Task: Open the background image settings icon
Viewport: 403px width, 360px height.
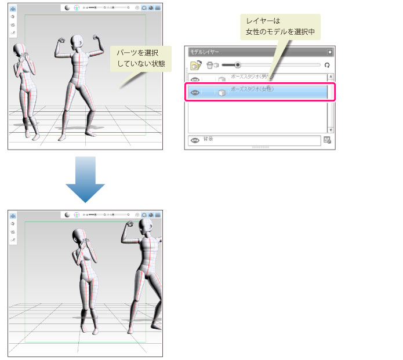Action: (x=327, y=140)
